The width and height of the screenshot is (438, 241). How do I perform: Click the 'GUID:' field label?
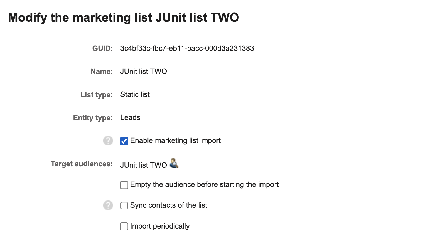pyautogui.click(x=103, y=49)
